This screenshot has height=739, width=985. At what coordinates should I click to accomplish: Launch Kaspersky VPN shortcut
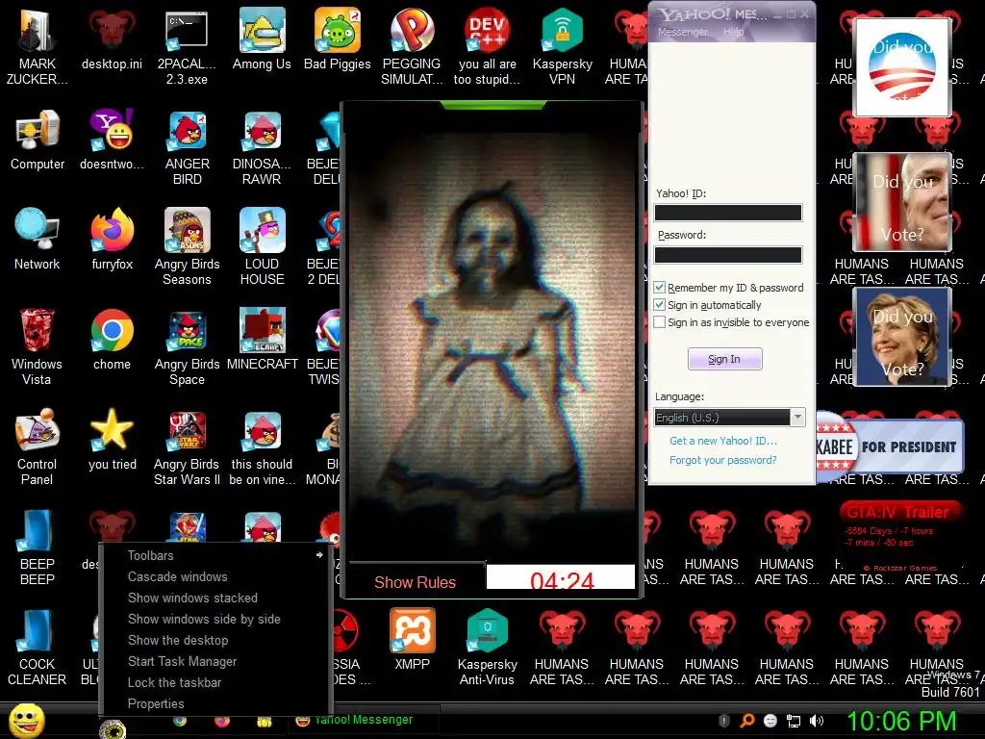tap(562, 47)
